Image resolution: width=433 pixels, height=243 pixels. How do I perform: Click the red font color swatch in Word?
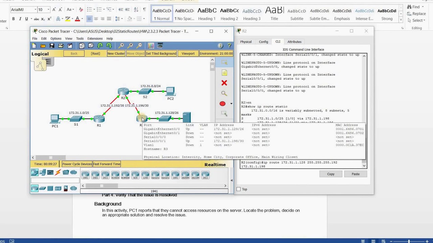click(x=77, y=19)
